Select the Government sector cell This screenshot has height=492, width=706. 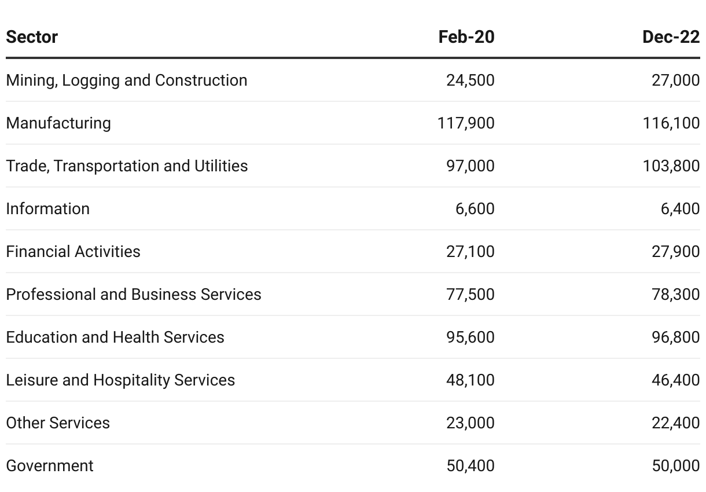click(x=50, y=465)
